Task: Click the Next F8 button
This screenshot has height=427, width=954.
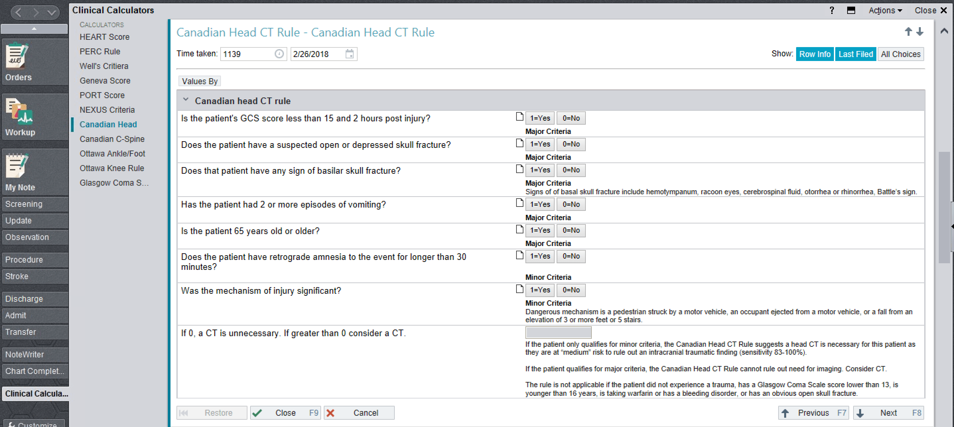Action: point(888,412)
